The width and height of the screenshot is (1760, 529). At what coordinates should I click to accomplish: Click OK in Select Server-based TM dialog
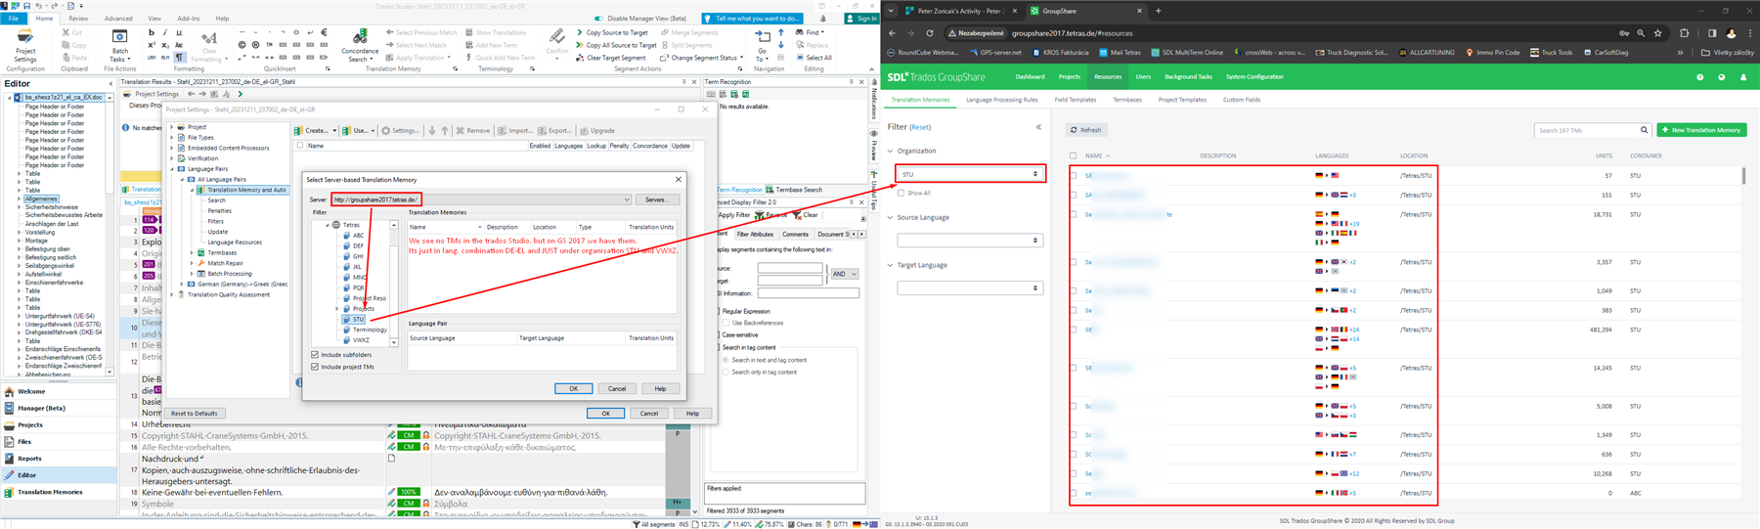pos(573,388)
